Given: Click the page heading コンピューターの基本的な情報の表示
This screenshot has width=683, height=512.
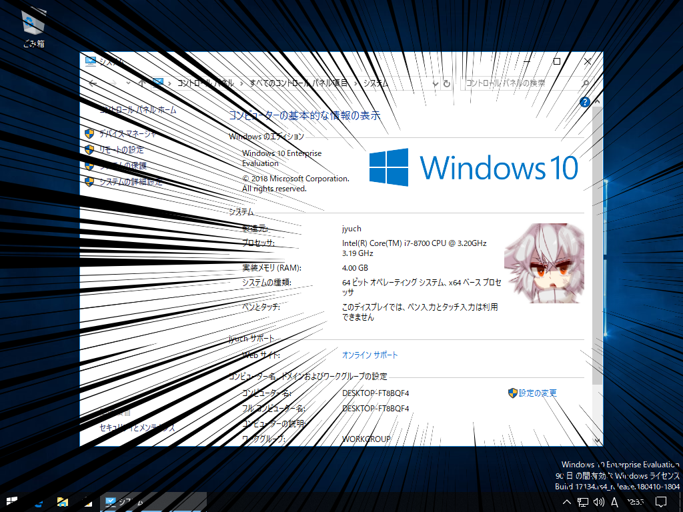Looking at the screenshot, I should pos(304,115).
